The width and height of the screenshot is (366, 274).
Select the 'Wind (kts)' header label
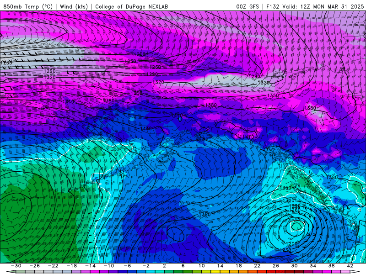(74, 6)
